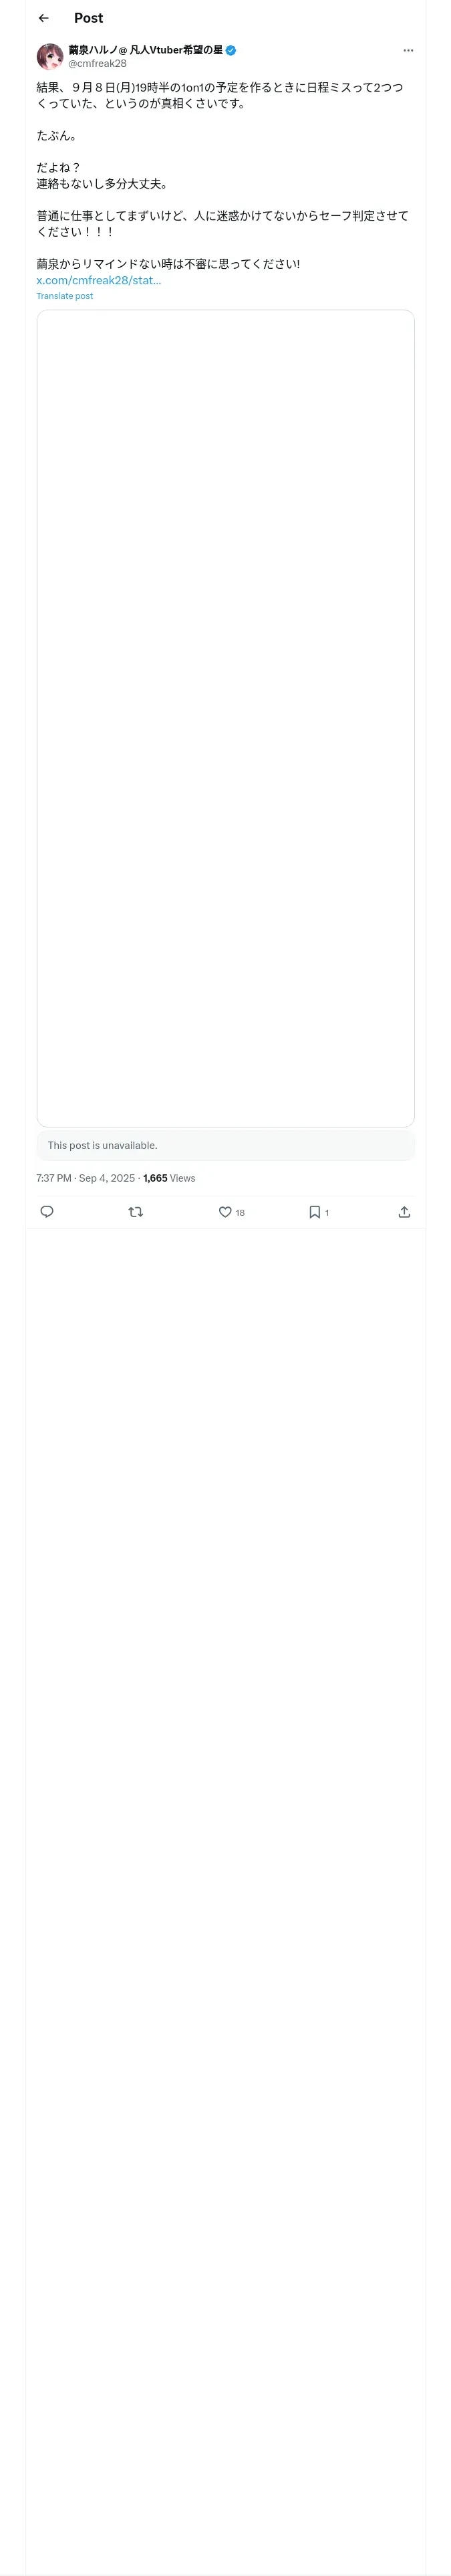Click the 7:37 PM Sep 4, 2025 timestamp
The image size is (451, 2576).
coord(85,1178)
